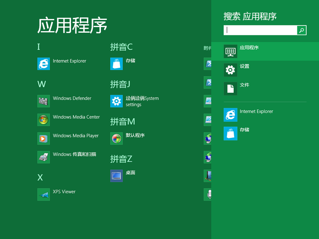This screenshot has width=319, height=239.
Task: Open the System settings gear icon under 拼音J
Action: tap(116, 101)
